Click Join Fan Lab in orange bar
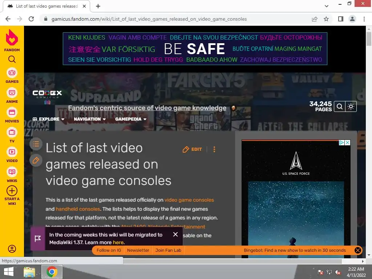The height and width of the screenshot is (279, 372). tap(168, 250)
